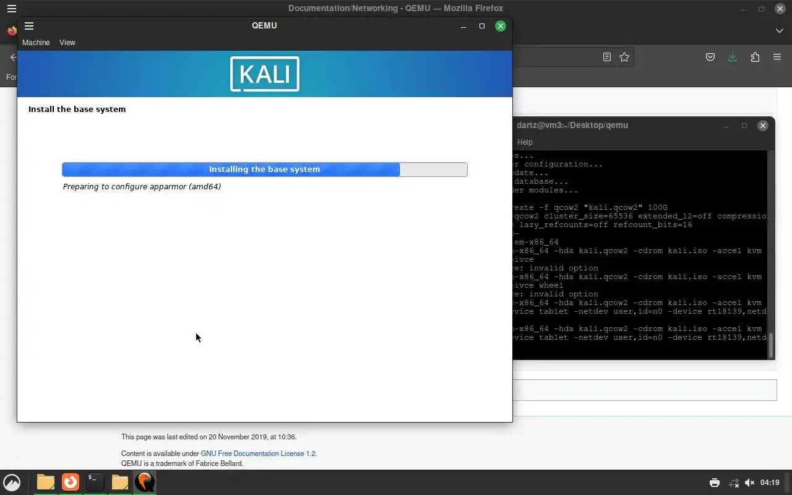Switch to the terminal from the taskbar
The image size is (792, 495).
point(95,482)
